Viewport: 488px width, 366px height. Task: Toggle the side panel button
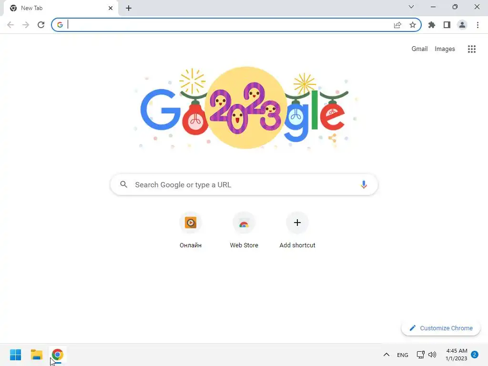tap(447, 25)
